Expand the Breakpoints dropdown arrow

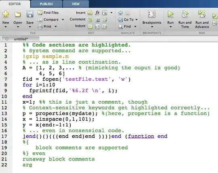tap(152, 27)
